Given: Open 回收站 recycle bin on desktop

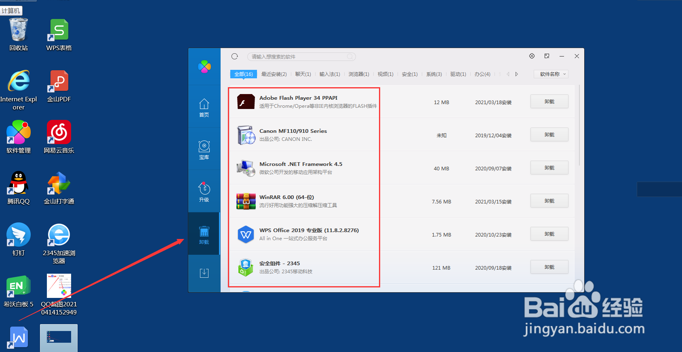Looking at the screenshot, I should coord(19,35).
